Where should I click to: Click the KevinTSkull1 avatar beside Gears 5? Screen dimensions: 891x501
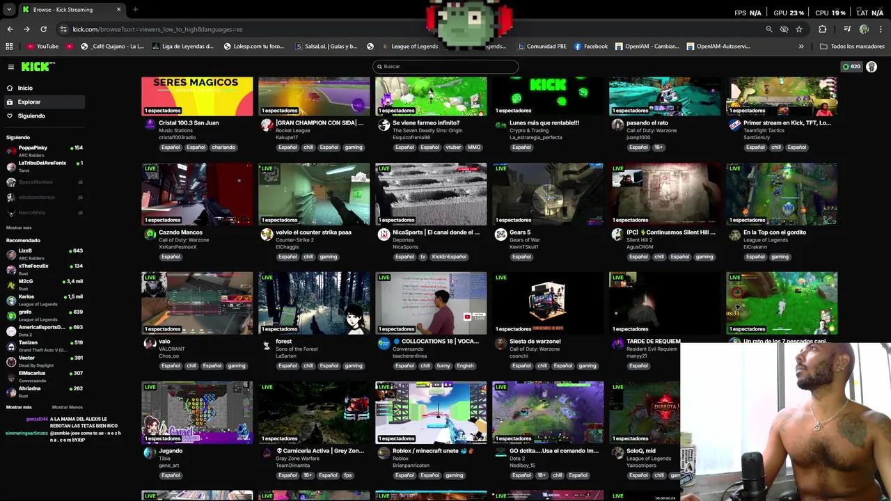pyautogui.click(x=500, y=234)
